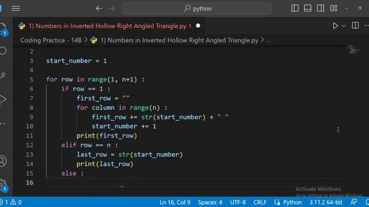
Task: Open the errors and warnings status item
Action: point(11,202)
